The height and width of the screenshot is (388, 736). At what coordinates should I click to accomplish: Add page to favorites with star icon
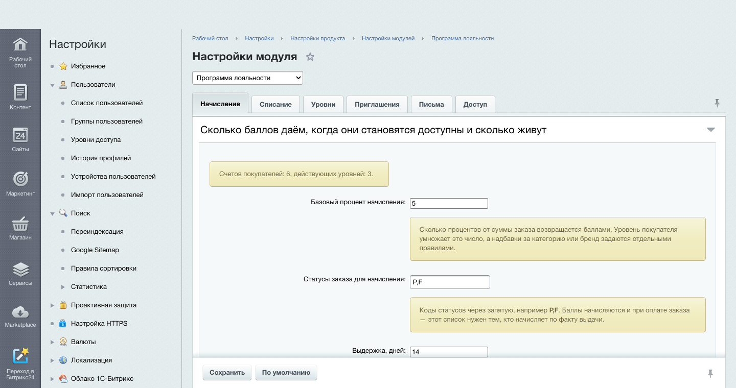[x=310, y=57]
